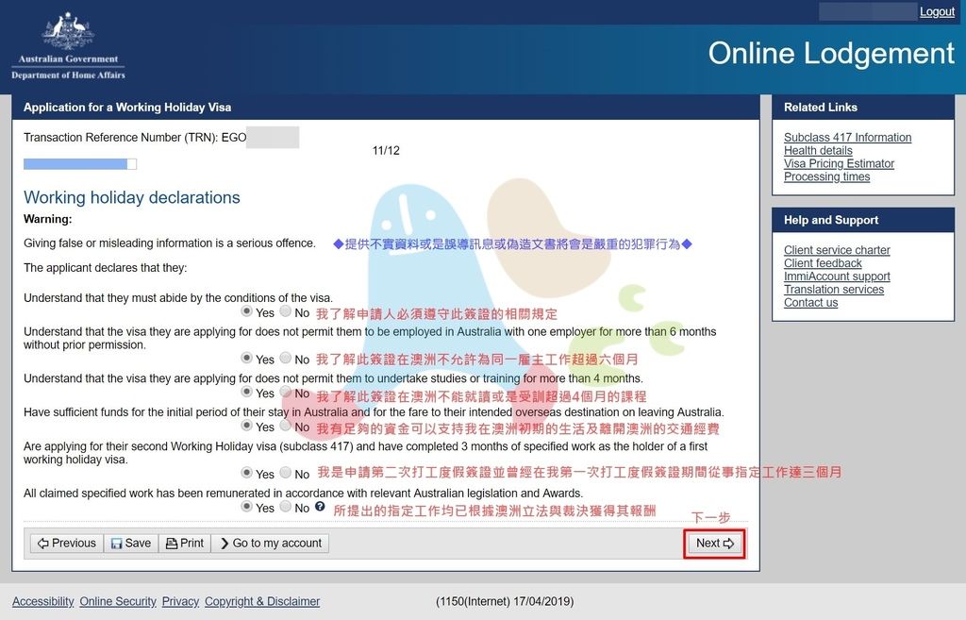The image size is (966, 620).
Task: Open the Privacy page in the footer
Action: tap(179, 601)
